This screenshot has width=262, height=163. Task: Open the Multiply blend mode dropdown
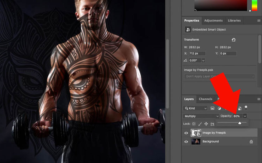coord(201,116)
